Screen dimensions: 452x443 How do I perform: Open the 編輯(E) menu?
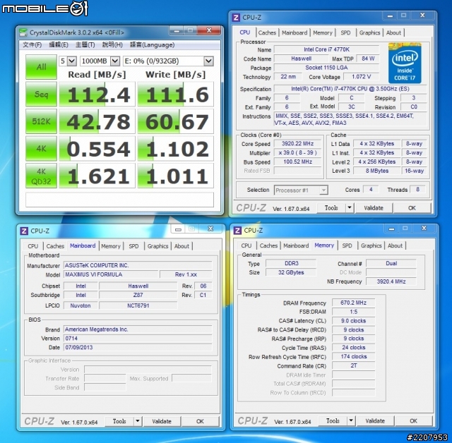coord(59,45)
